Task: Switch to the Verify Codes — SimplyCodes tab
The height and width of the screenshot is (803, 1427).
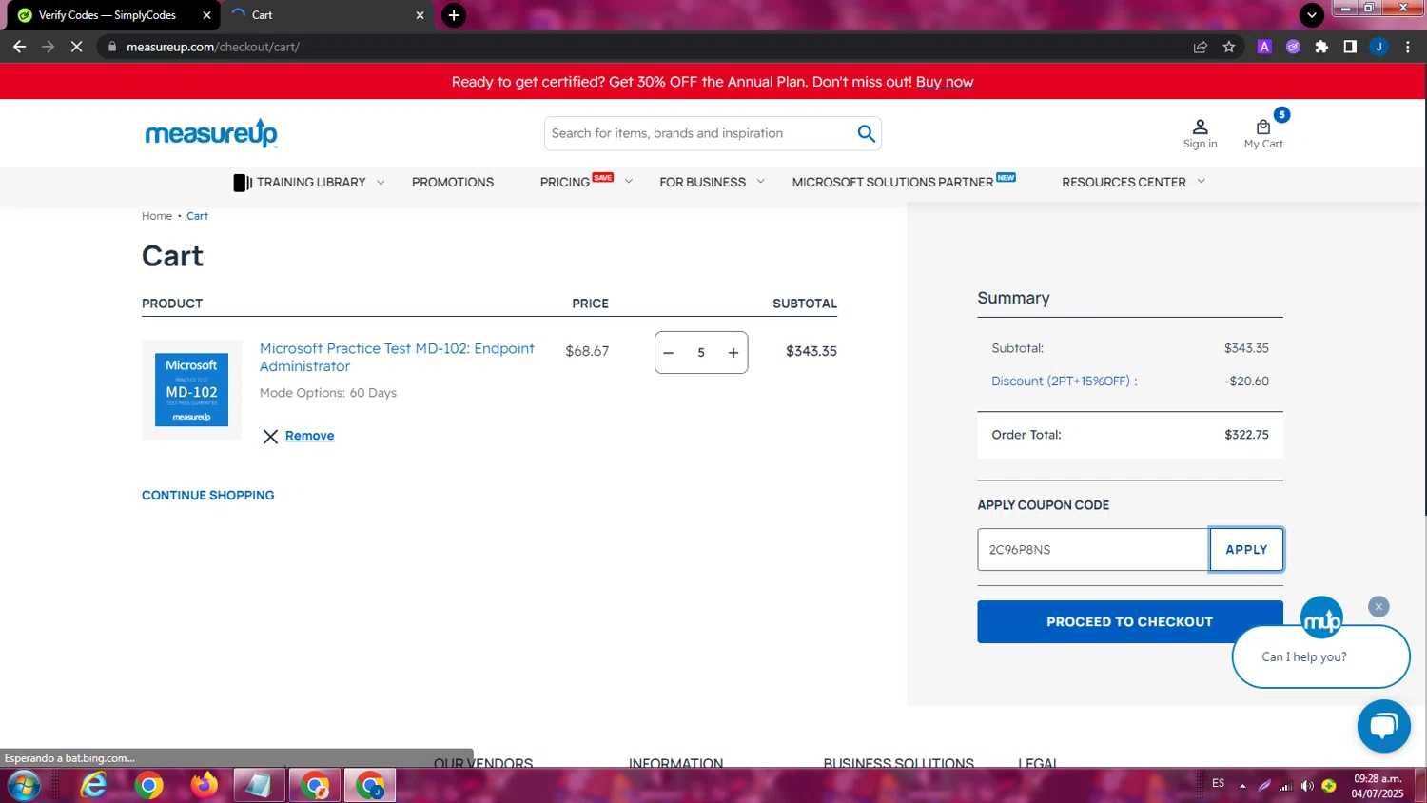Action: [108, 15]
